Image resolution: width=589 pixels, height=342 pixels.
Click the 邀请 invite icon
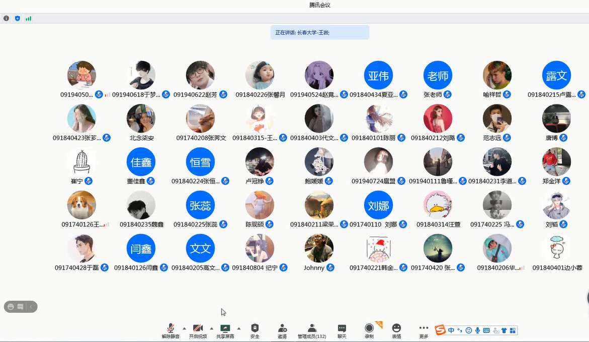pos(282,329)
